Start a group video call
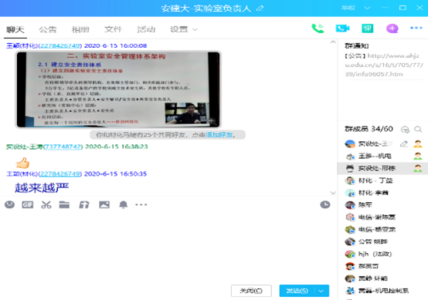The height and width of the screenshot is (300, 428). 342,29
